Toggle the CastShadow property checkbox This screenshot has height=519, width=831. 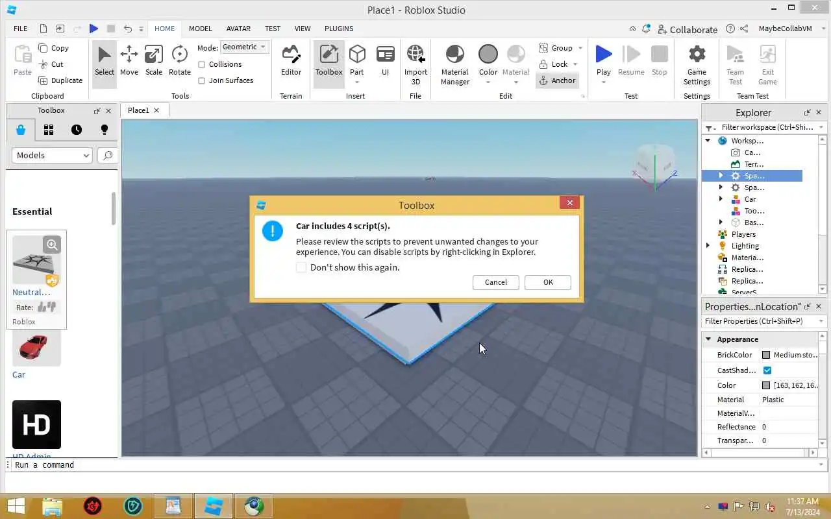tap(767, 370)
